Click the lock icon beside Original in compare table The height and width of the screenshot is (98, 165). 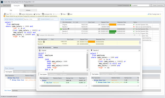[44, 42]
